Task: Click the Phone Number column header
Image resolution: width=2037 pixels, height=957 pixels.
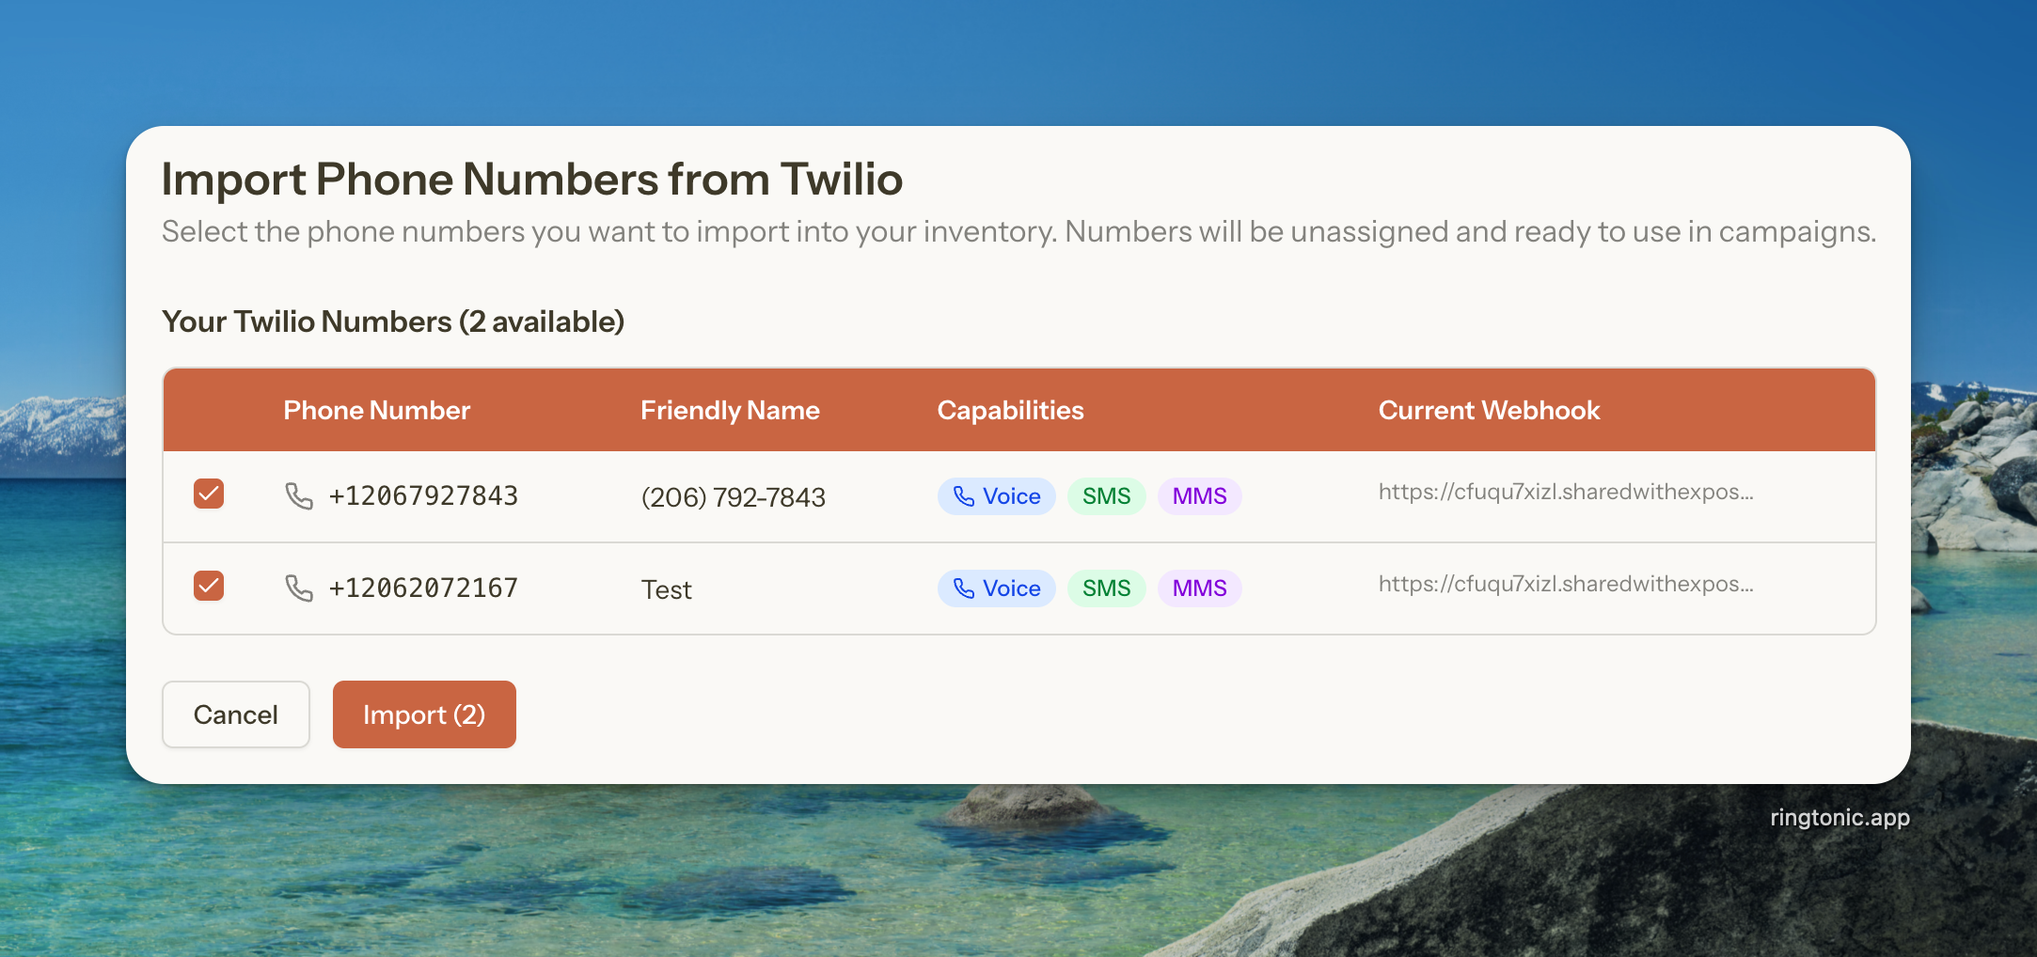Action: pos(376,410)
